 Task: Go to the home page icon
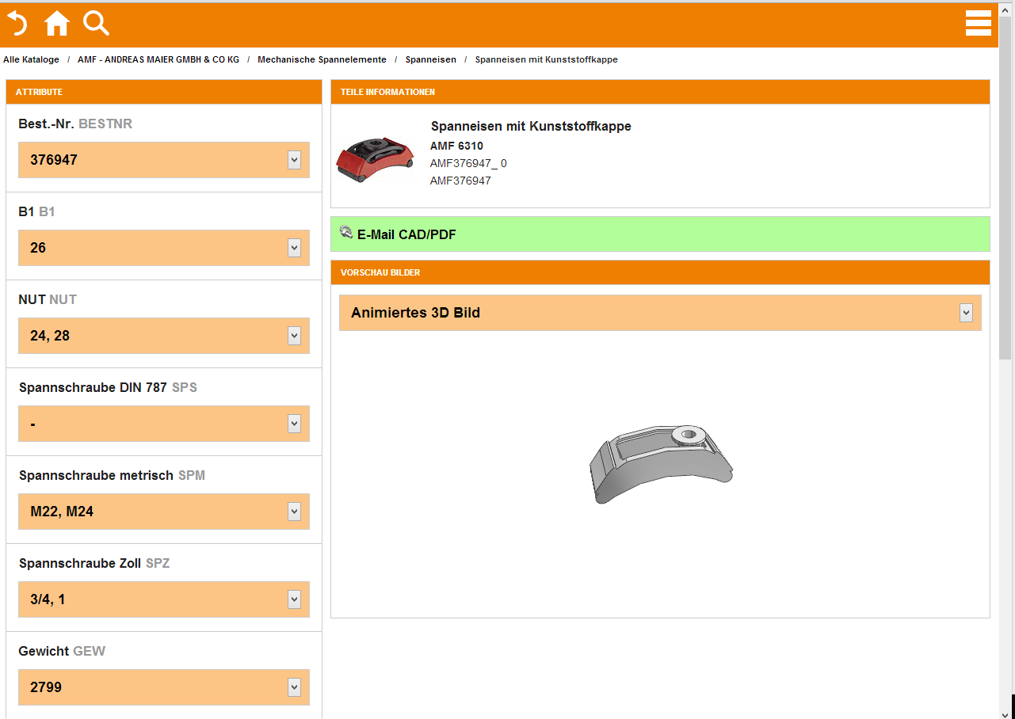point(57,24)
